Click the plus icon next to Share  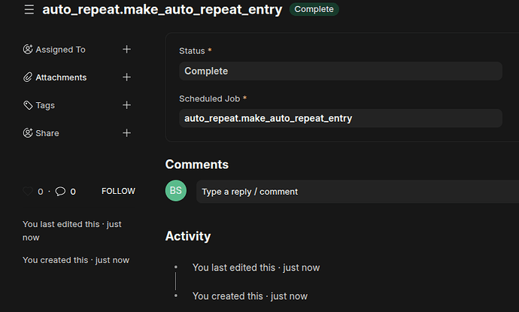pos(126,133)
